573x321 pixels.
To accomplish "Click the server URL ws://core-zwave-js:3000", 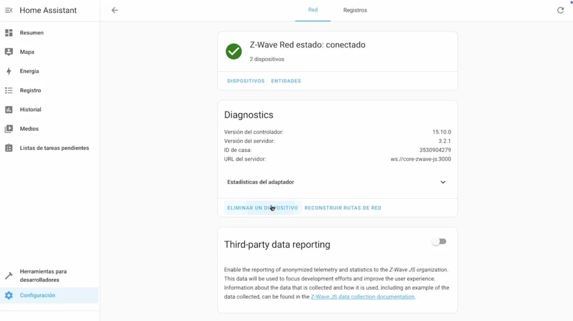I will [421, 159].
